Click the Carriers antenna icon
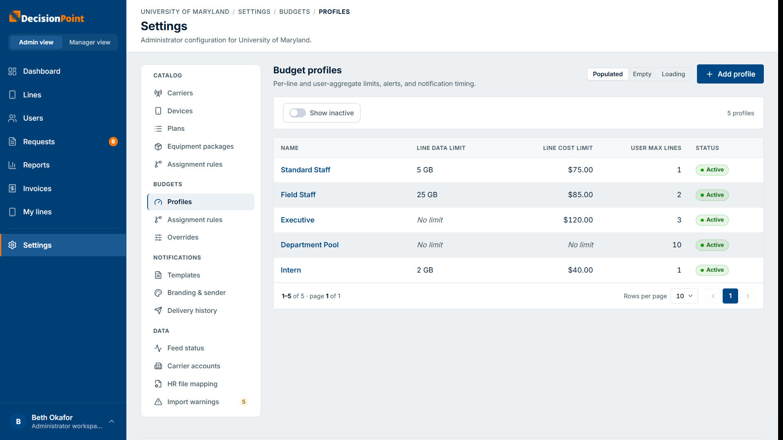This screenshot has height=440, width=783. pyautogui.click(x=158, y=93)
